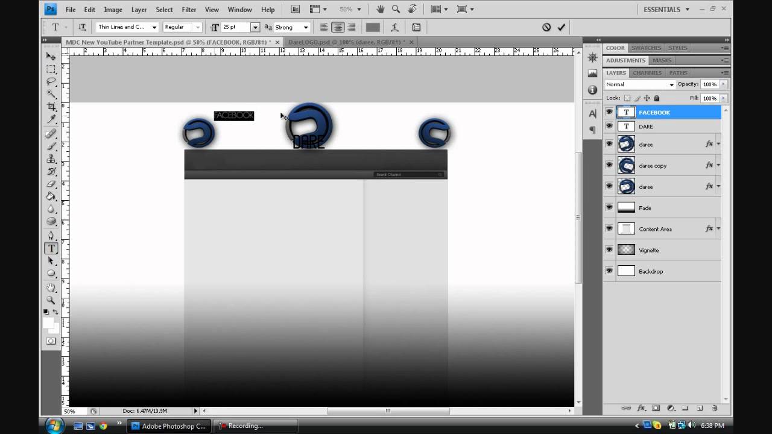
Task: Select the Move tool
Action: click(x=51, y=56)
